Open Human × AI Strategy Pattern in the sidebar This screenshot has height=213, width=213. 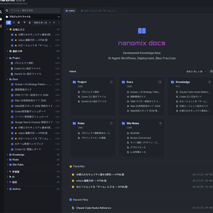coord(33,84)
